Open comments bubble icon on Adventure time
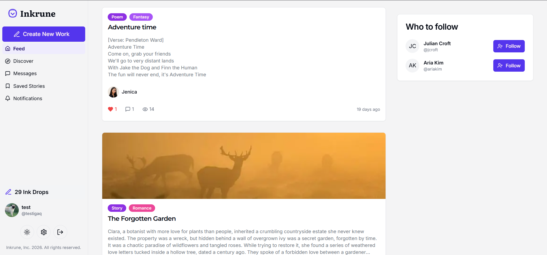 point(128,109)
